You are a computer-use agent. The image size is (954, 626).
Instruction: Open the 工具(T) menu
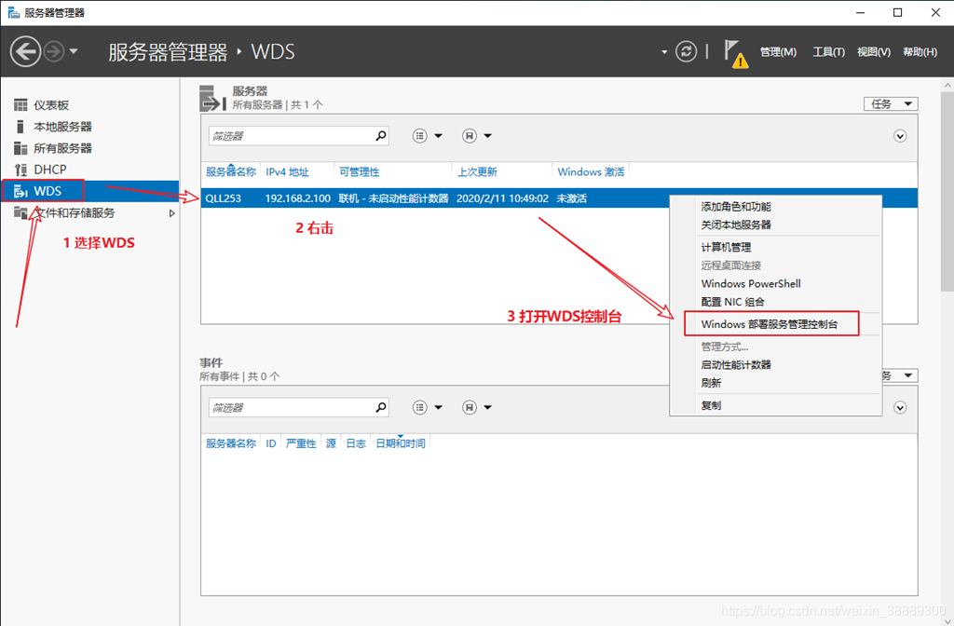click(828, 52)
